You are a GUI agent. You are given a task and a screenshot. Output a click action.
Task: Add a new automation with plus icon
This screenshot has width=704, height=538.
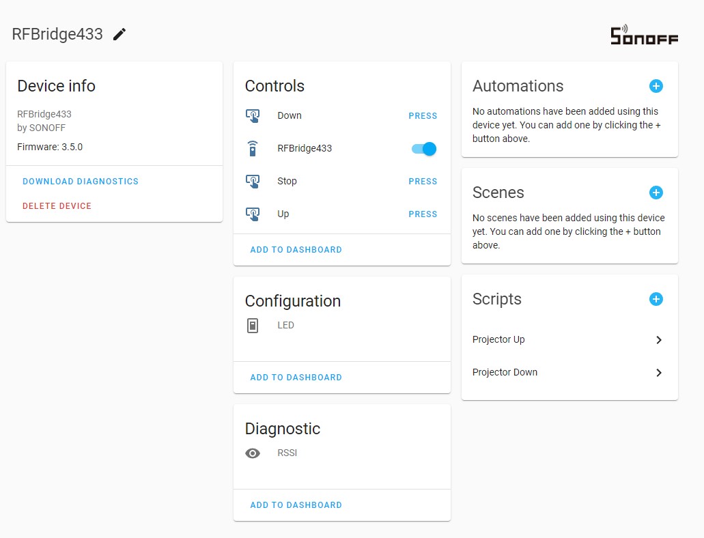656,86
